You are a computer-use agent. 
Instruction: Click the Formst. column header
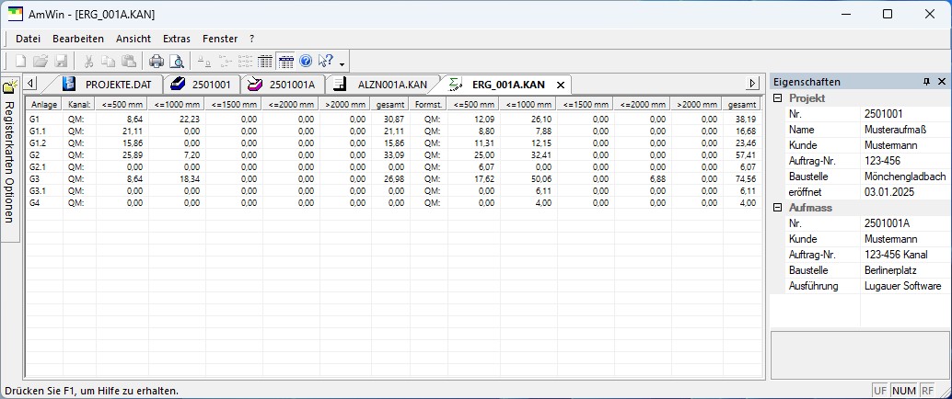coord(427,105)
